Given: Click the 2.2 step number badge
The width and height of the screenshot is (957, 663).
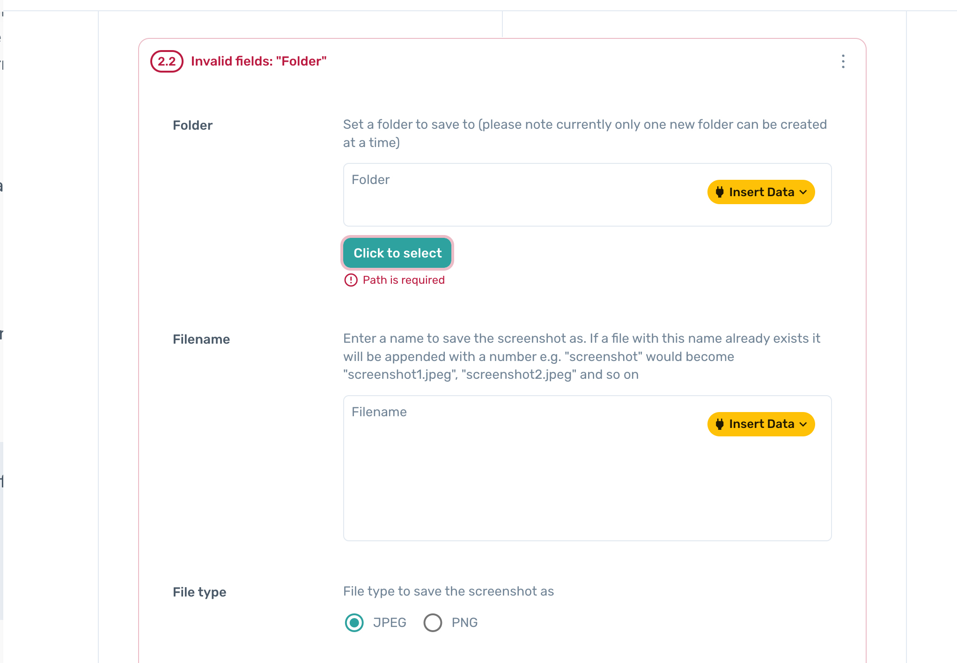Looking at the screenshot, I should click(166, 61).
